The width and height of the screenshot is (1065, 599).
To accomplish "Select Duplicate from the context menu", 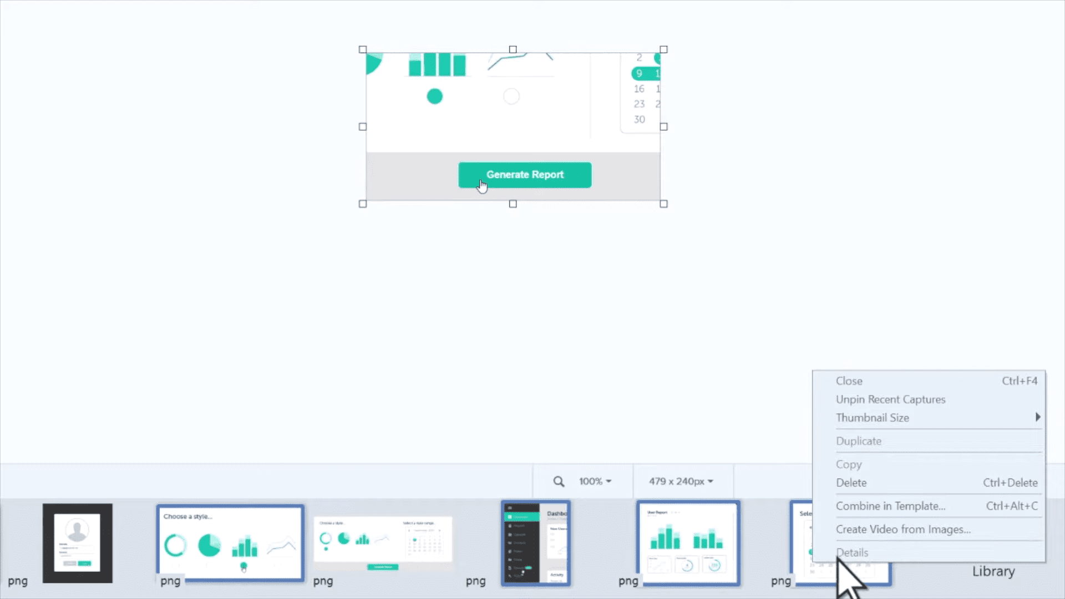I will click(x=859, y=440).
